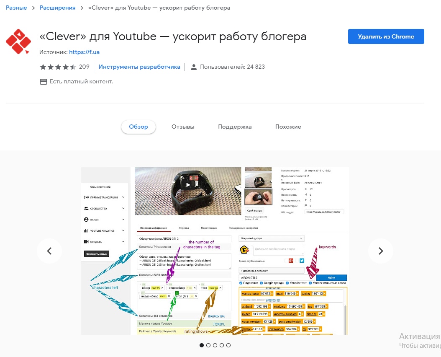
Task: Expand the Канал sidebar section chevron
Action: (123, 219)
